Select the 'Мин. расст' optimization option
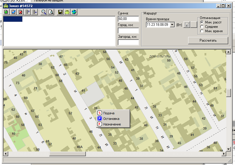The height and width of the screenshot is (165, 235). (202, 22)
